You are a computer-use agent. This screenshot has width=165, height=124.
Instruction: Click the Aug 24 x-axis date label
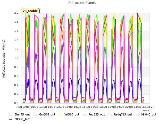150,107
